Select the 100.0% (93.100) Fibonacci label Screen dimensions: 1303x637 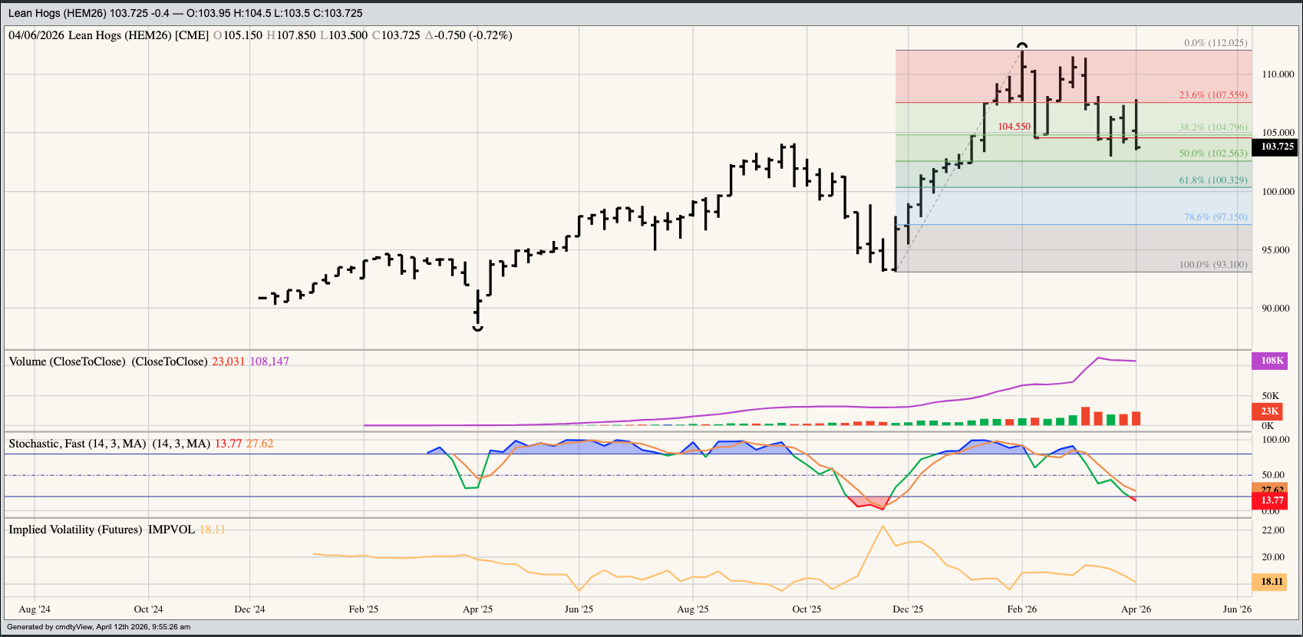1212,265
